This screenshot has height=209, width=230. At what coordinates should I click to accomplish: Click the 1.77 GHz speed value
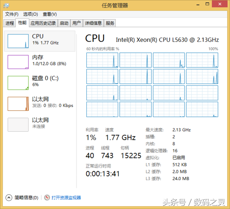coord(121,138)
